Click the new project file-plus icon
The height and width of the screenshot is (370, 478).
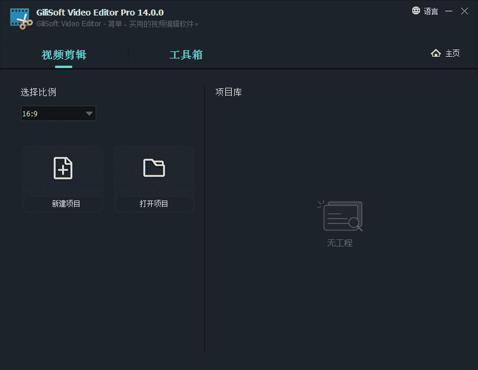[x=63, y=168]
